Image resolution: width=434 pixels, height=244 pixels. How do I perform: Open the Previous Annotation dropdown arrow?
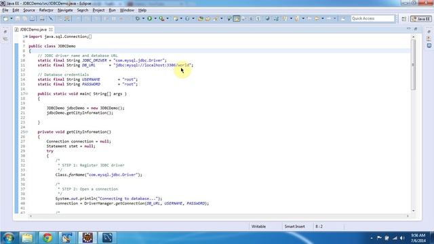pyautogui.click(x=303, y=18)
